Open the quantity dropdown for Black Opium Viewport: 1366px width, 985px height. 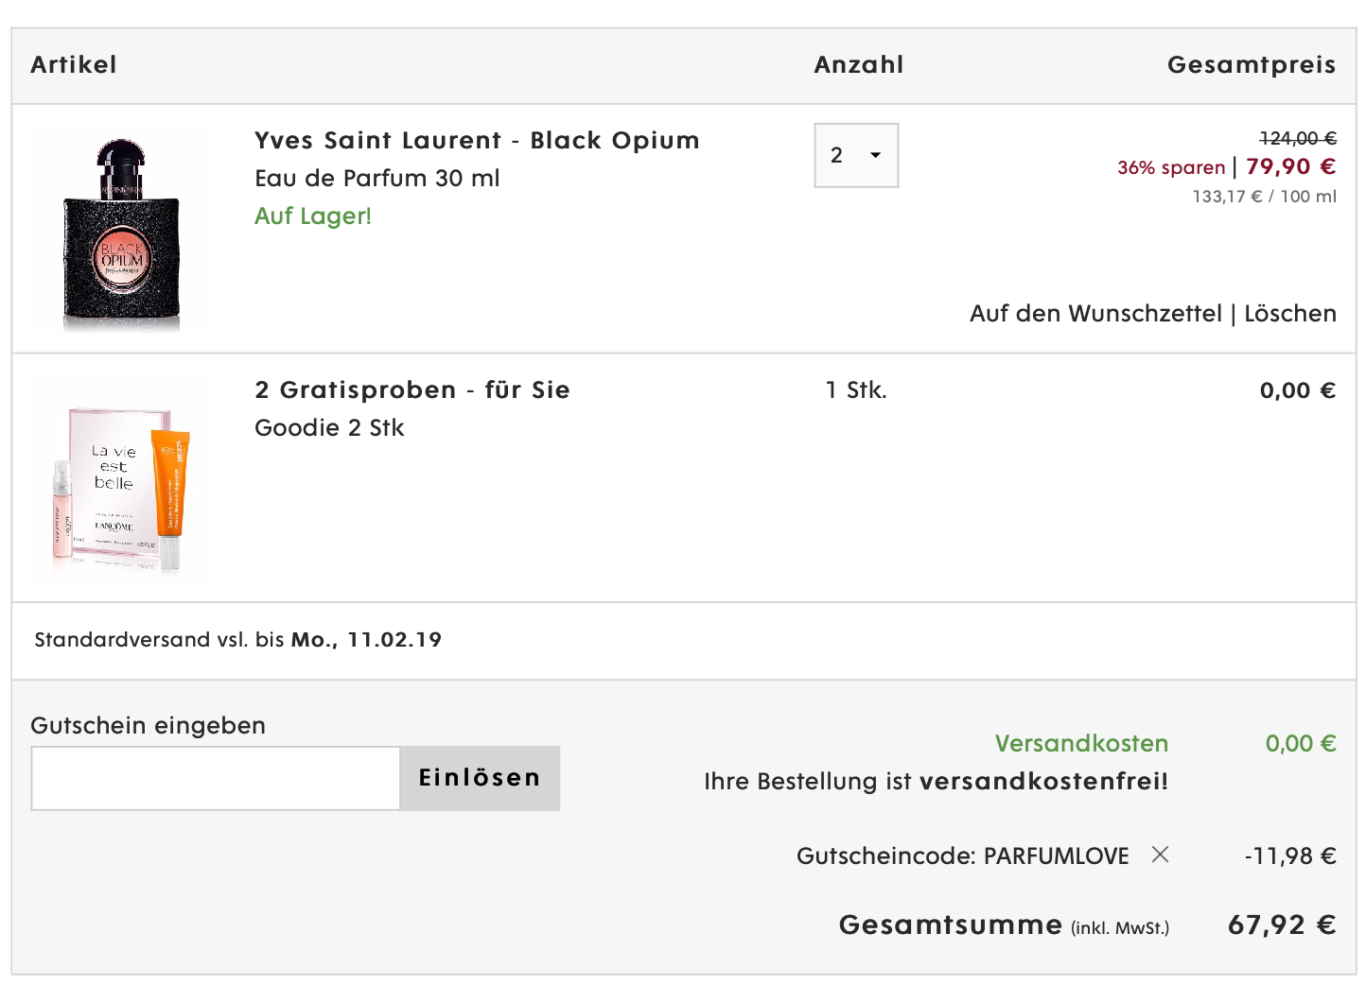[856, 155]
